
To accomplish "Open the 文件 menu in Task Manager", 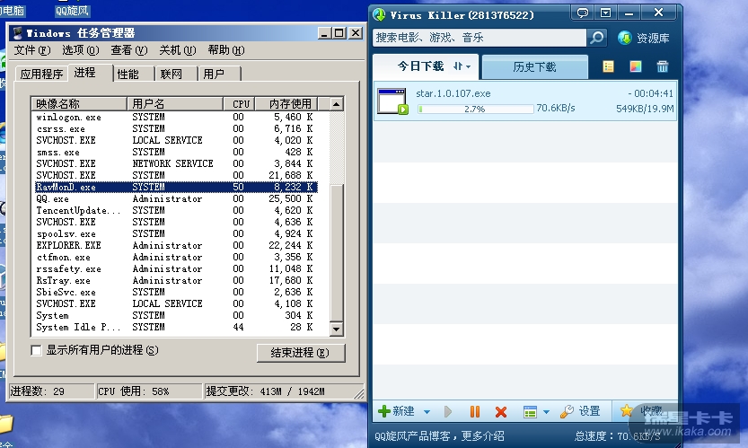I will tap(32, 50).
